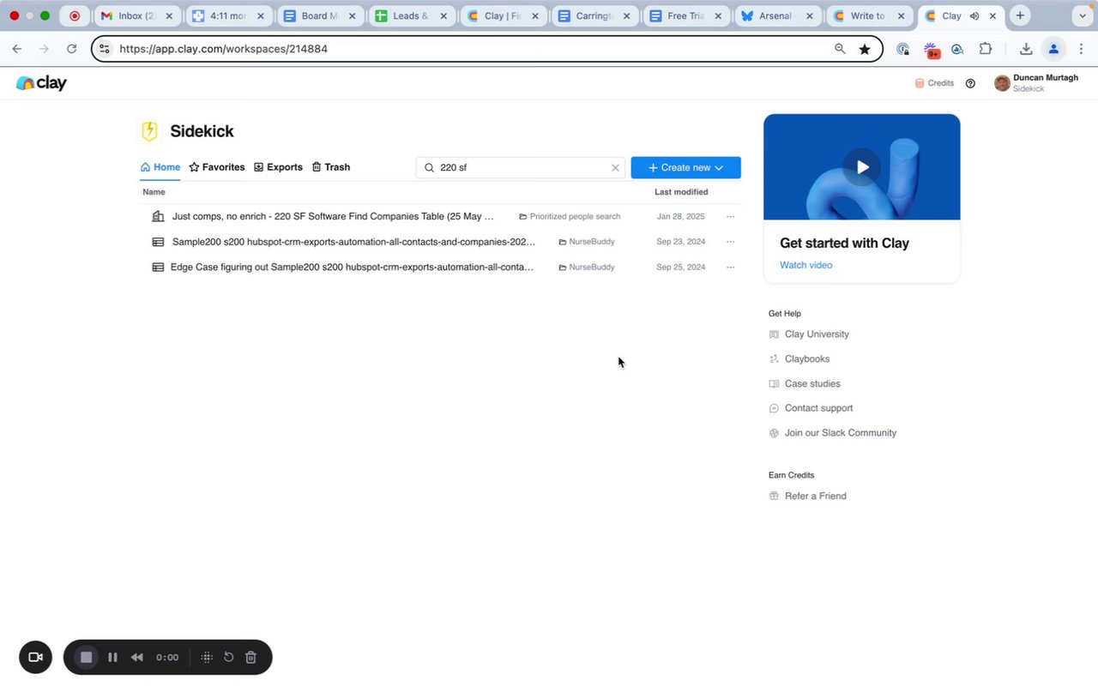Open the help question mark icon

(970, 83)
